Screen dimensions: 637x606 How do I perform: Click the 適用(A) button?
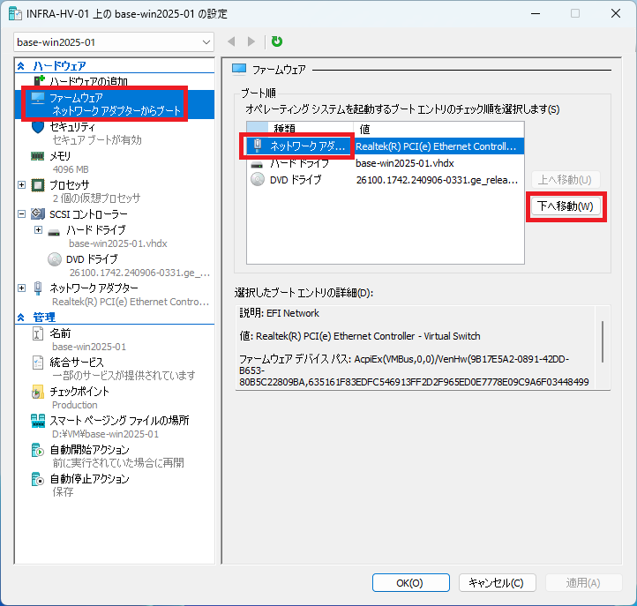[584, 583]
